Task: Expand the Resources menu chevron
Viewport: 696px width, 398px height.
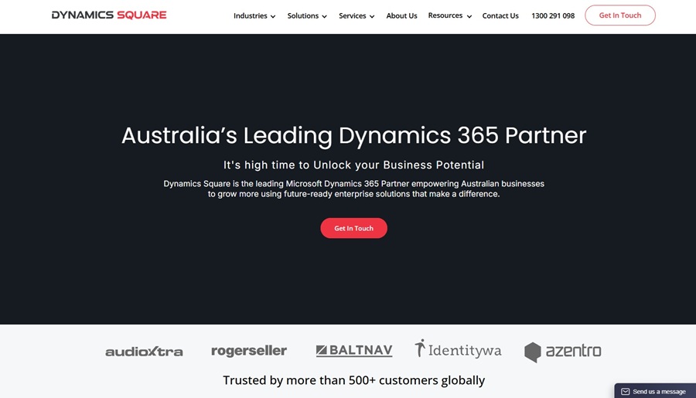Action: pos(469,16)
